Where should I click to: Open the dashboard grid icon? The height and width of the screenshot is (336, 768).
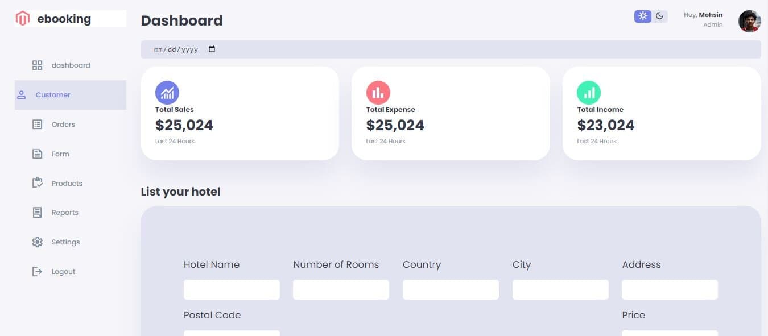coord(38,65)
